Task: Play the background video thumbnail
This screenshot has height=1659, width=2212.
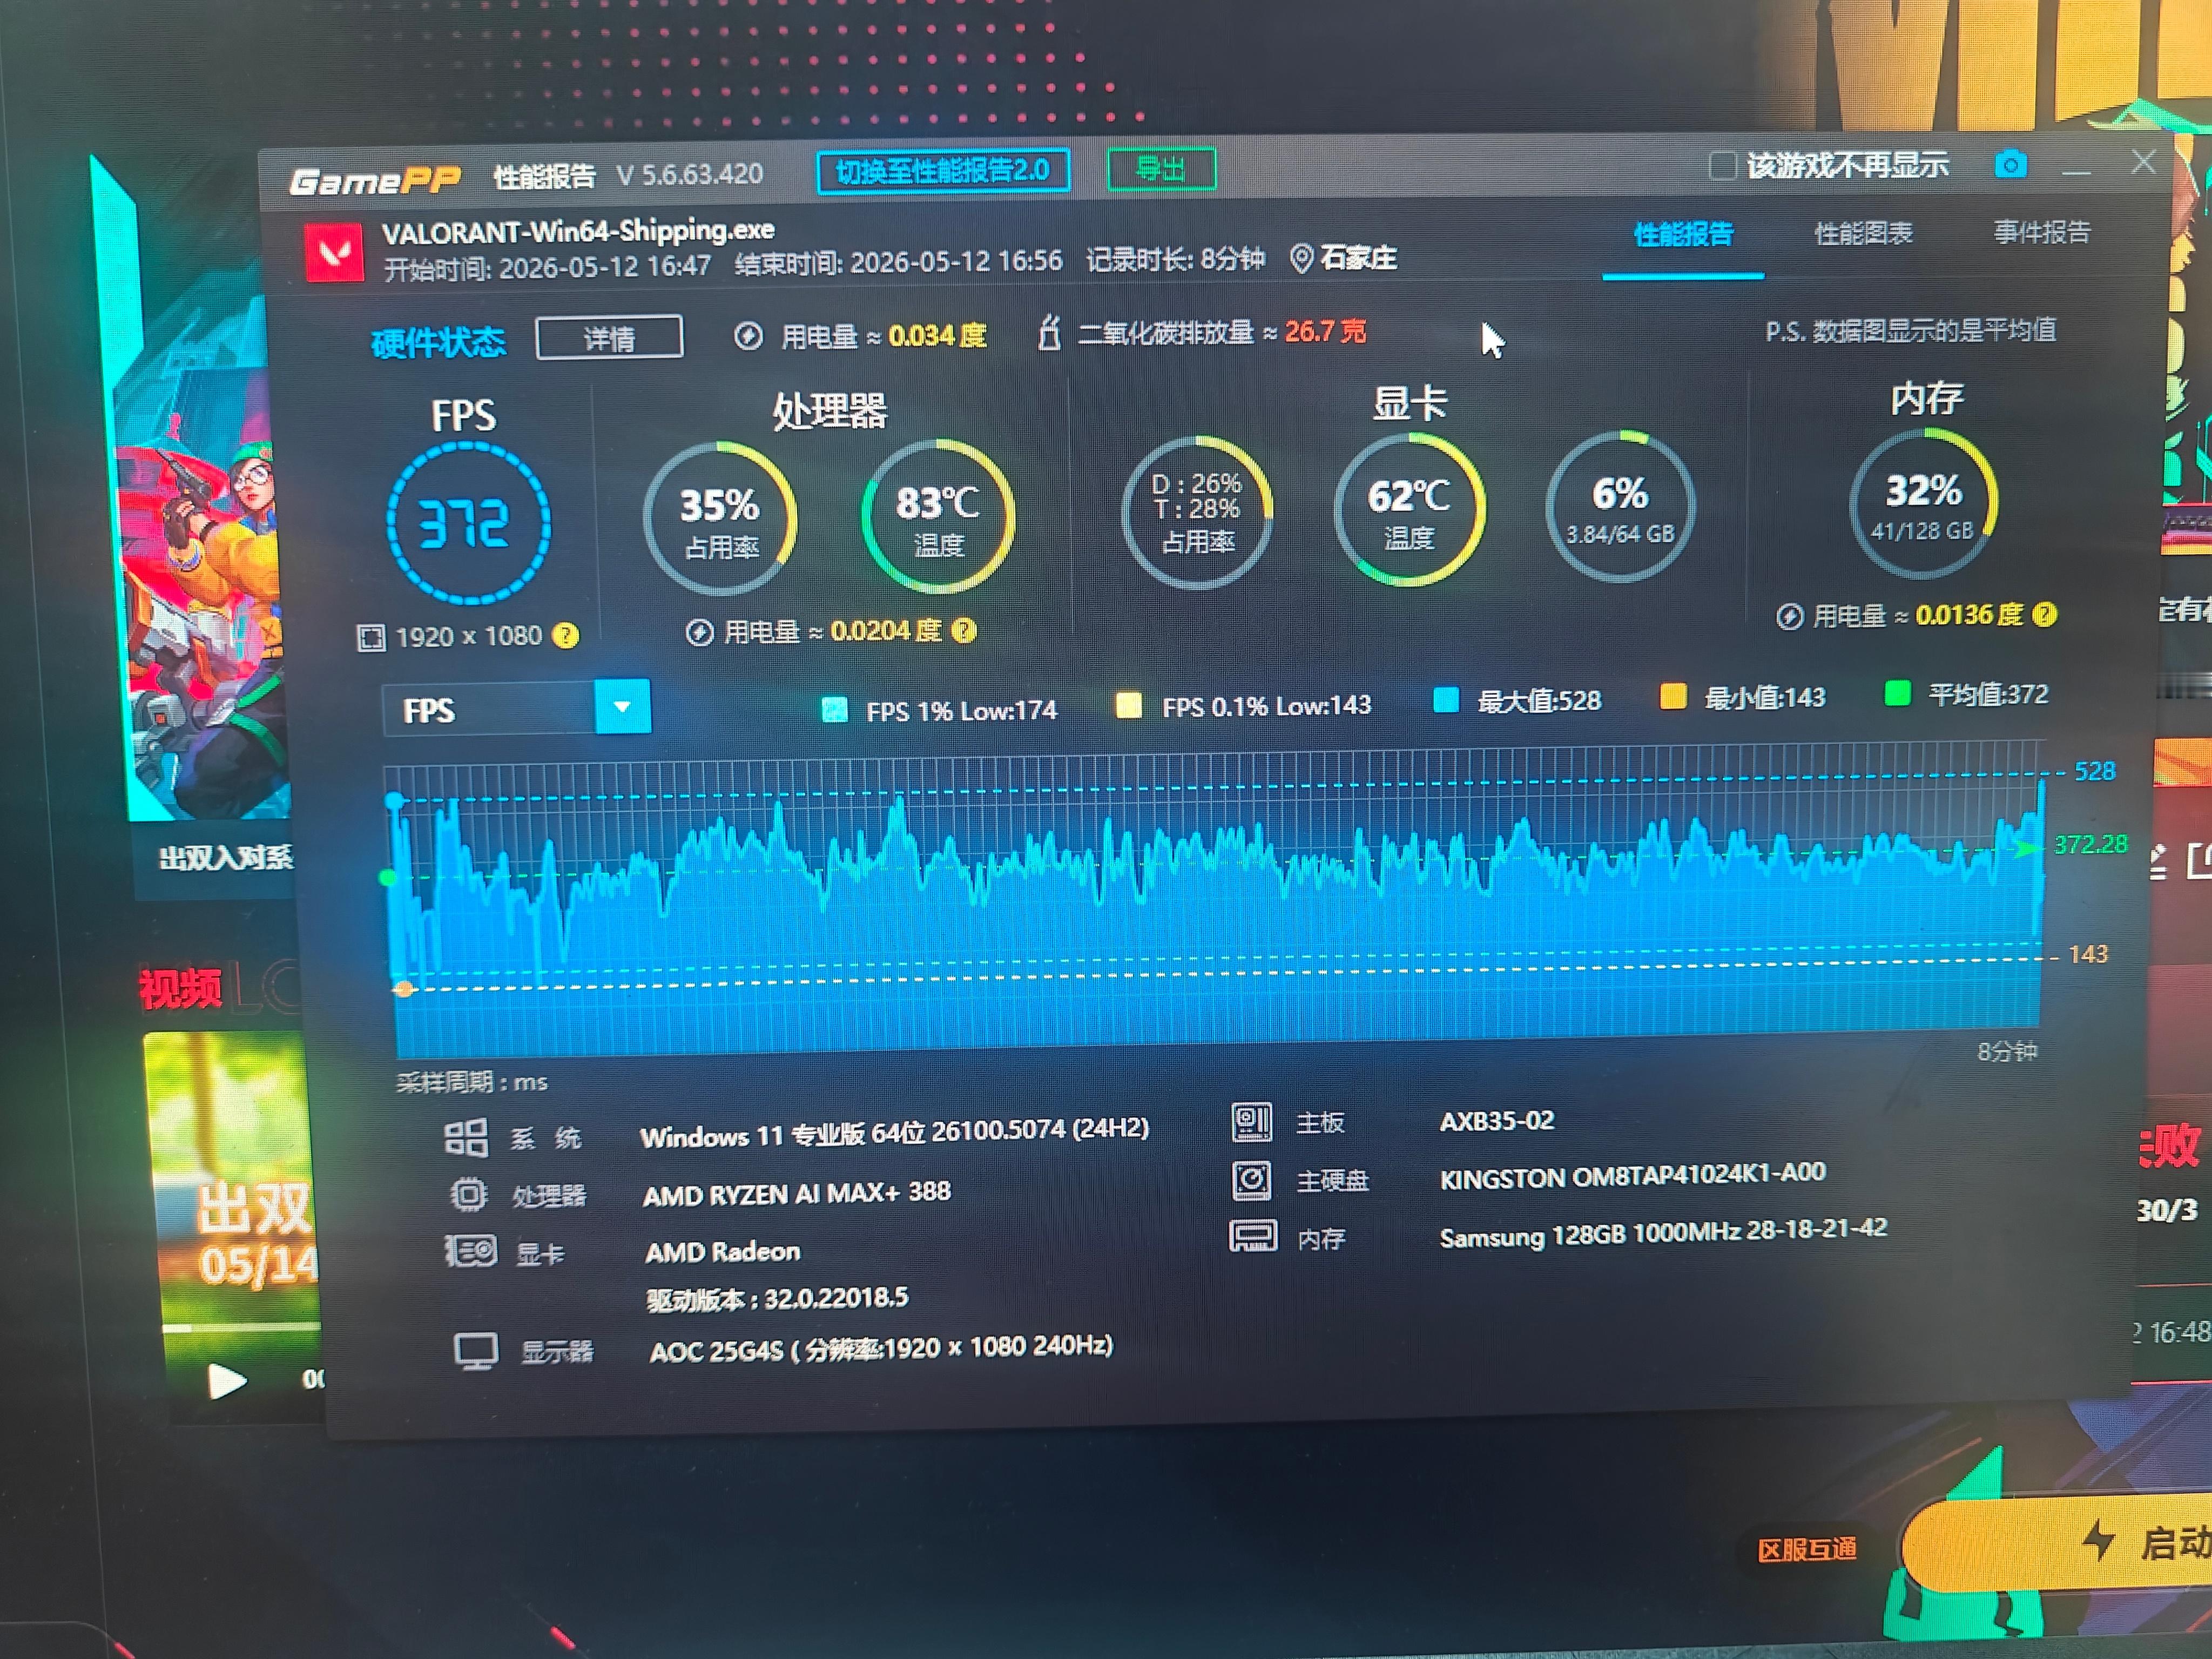Action: click(x=226, y=1381)
